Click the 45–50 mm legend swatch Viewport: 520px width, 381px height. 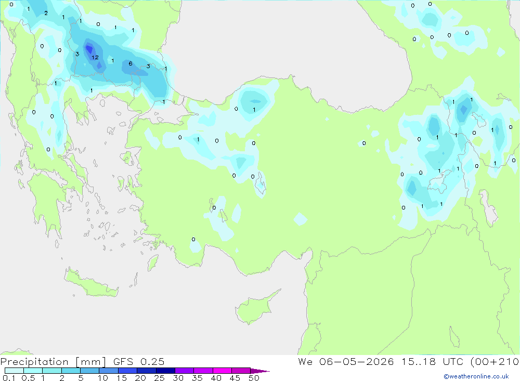coord(241,371)
